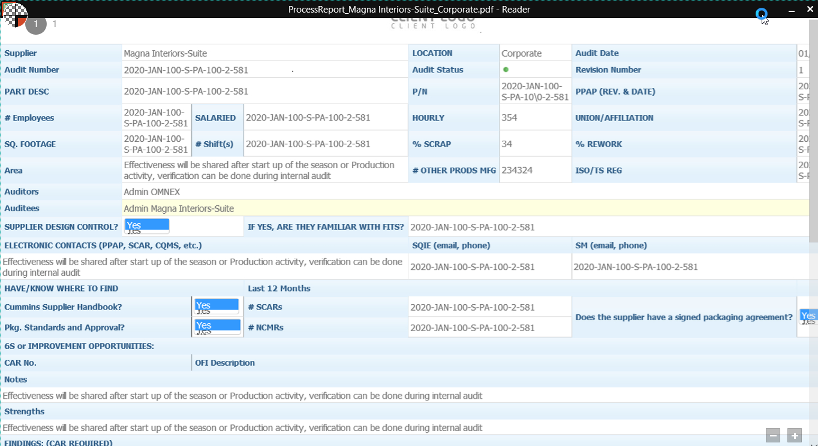Open the Pkg. Standards and Approval dropdown
Image resolution: width=818 pixels, height=446 pixels.
tap(217, 326)
